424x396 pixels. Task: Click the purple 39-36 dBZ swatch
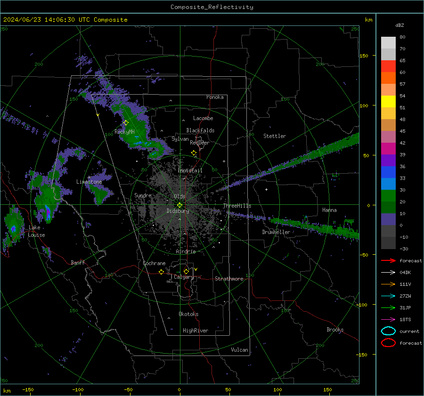pyautogui.click(x=388, y=161)
